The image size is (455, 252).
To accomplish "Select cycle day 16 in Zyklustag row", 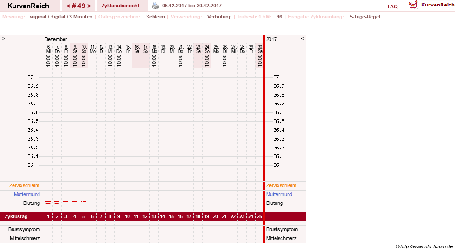I will pos(180,216).
